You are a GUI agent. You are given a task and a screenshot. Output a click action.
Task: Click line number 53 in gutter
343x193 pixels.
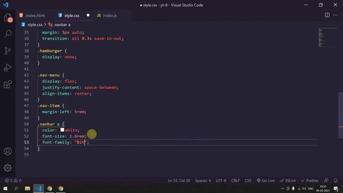[x=26, y=142]
